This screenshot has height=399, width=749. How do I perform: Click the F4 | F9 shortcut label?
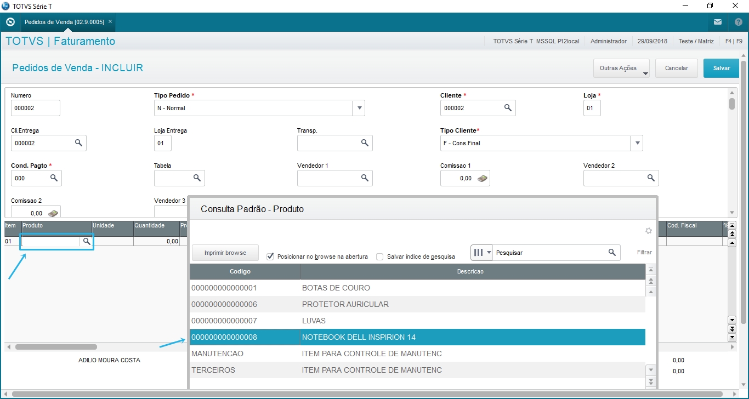pyautogui.click(x=734, y=41)
